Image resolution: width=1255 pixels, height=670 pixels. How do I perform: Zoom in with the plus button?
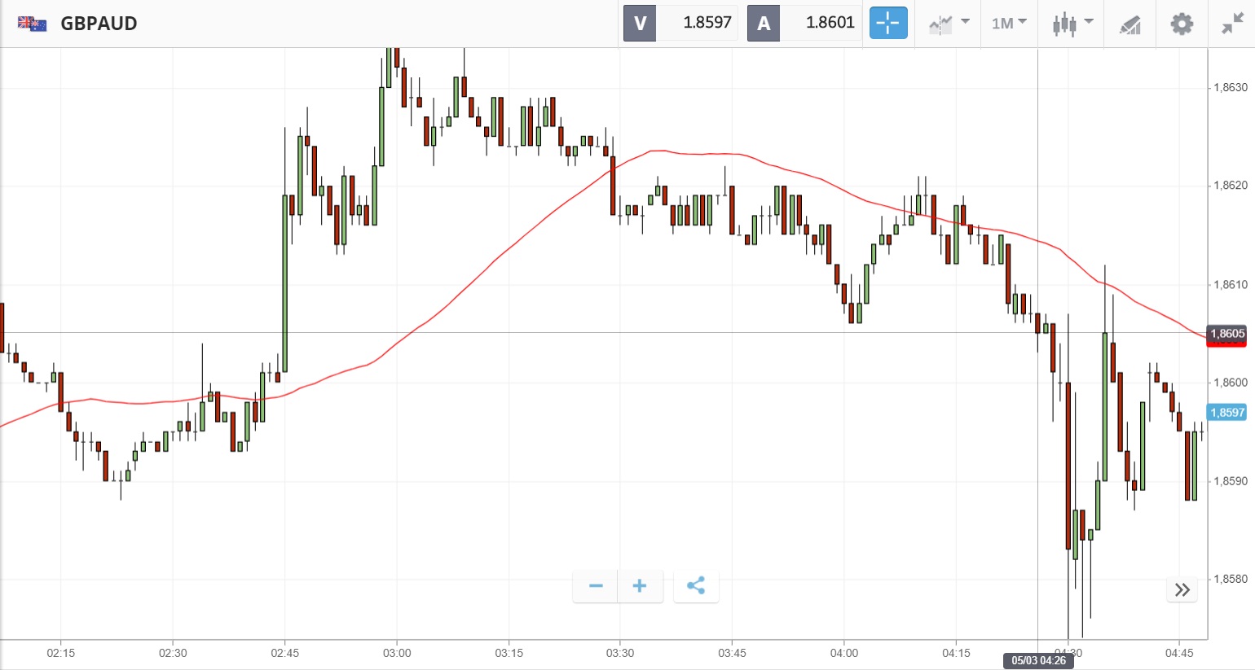[x=640, y=586]
